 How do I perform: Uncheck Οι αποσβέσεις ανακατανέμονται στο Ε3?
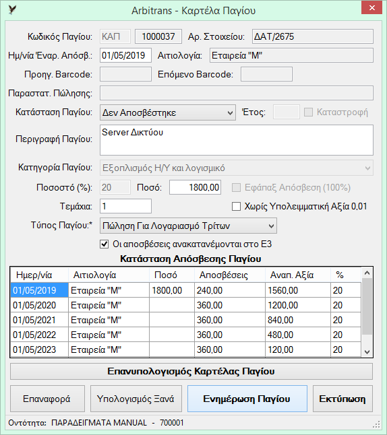[105, 244]
